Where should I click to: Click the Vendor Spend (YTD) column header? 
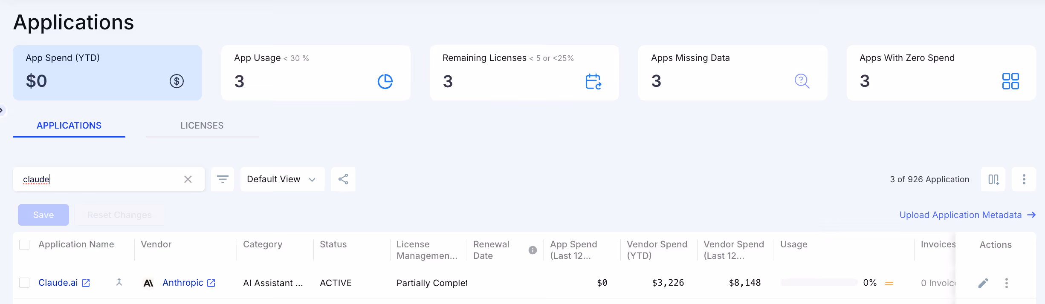tap(657, 250)
